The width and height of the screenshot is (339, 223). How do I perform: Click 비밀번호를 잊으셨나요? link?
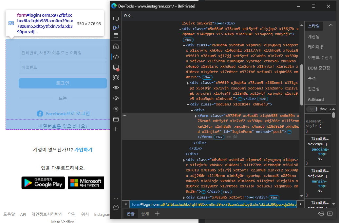[x=63, y=126]
